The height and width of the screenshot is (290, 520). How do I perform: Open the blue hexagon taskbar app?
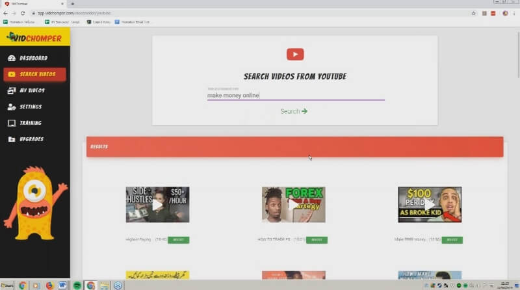(x=118, y=285)
